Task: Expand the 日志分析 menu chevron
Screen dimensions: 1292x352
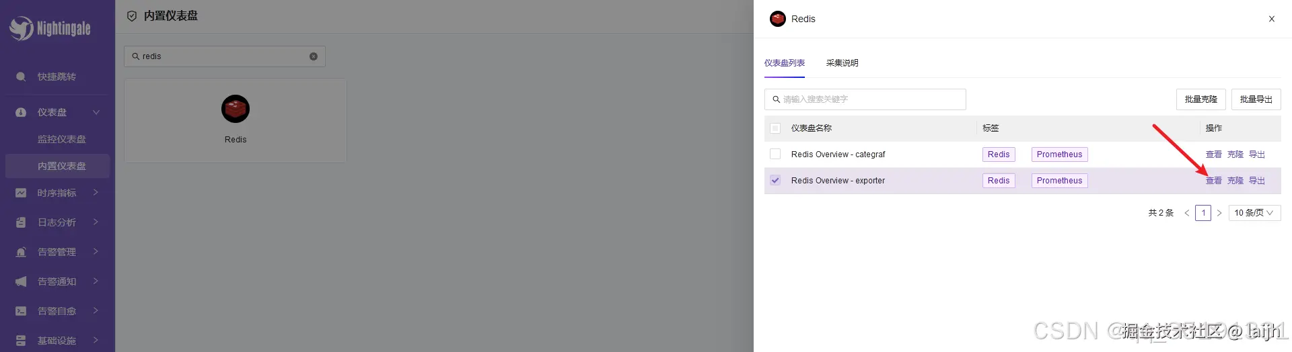Action: (x=96, y=222)
